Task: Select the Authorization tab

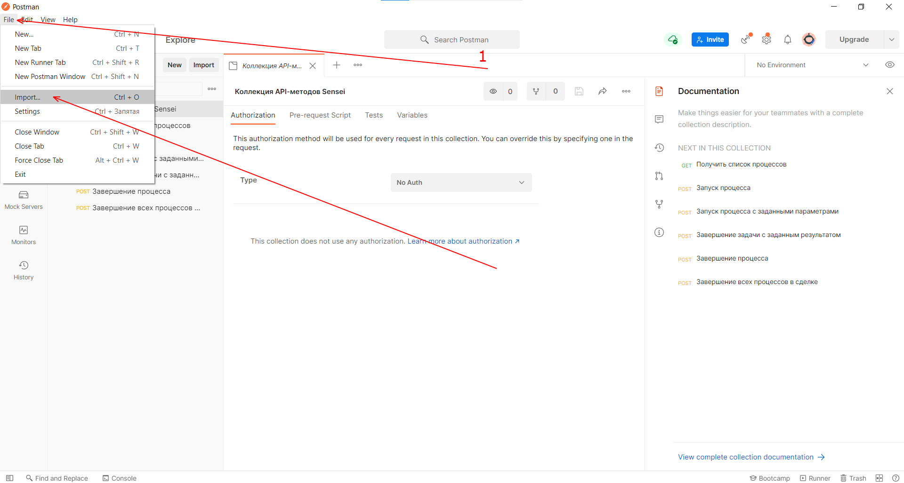Action: pos(253,115)
